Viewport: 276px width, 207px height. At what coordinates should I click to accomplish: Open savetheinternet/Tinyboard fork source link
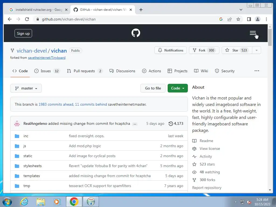pos(47,58)
